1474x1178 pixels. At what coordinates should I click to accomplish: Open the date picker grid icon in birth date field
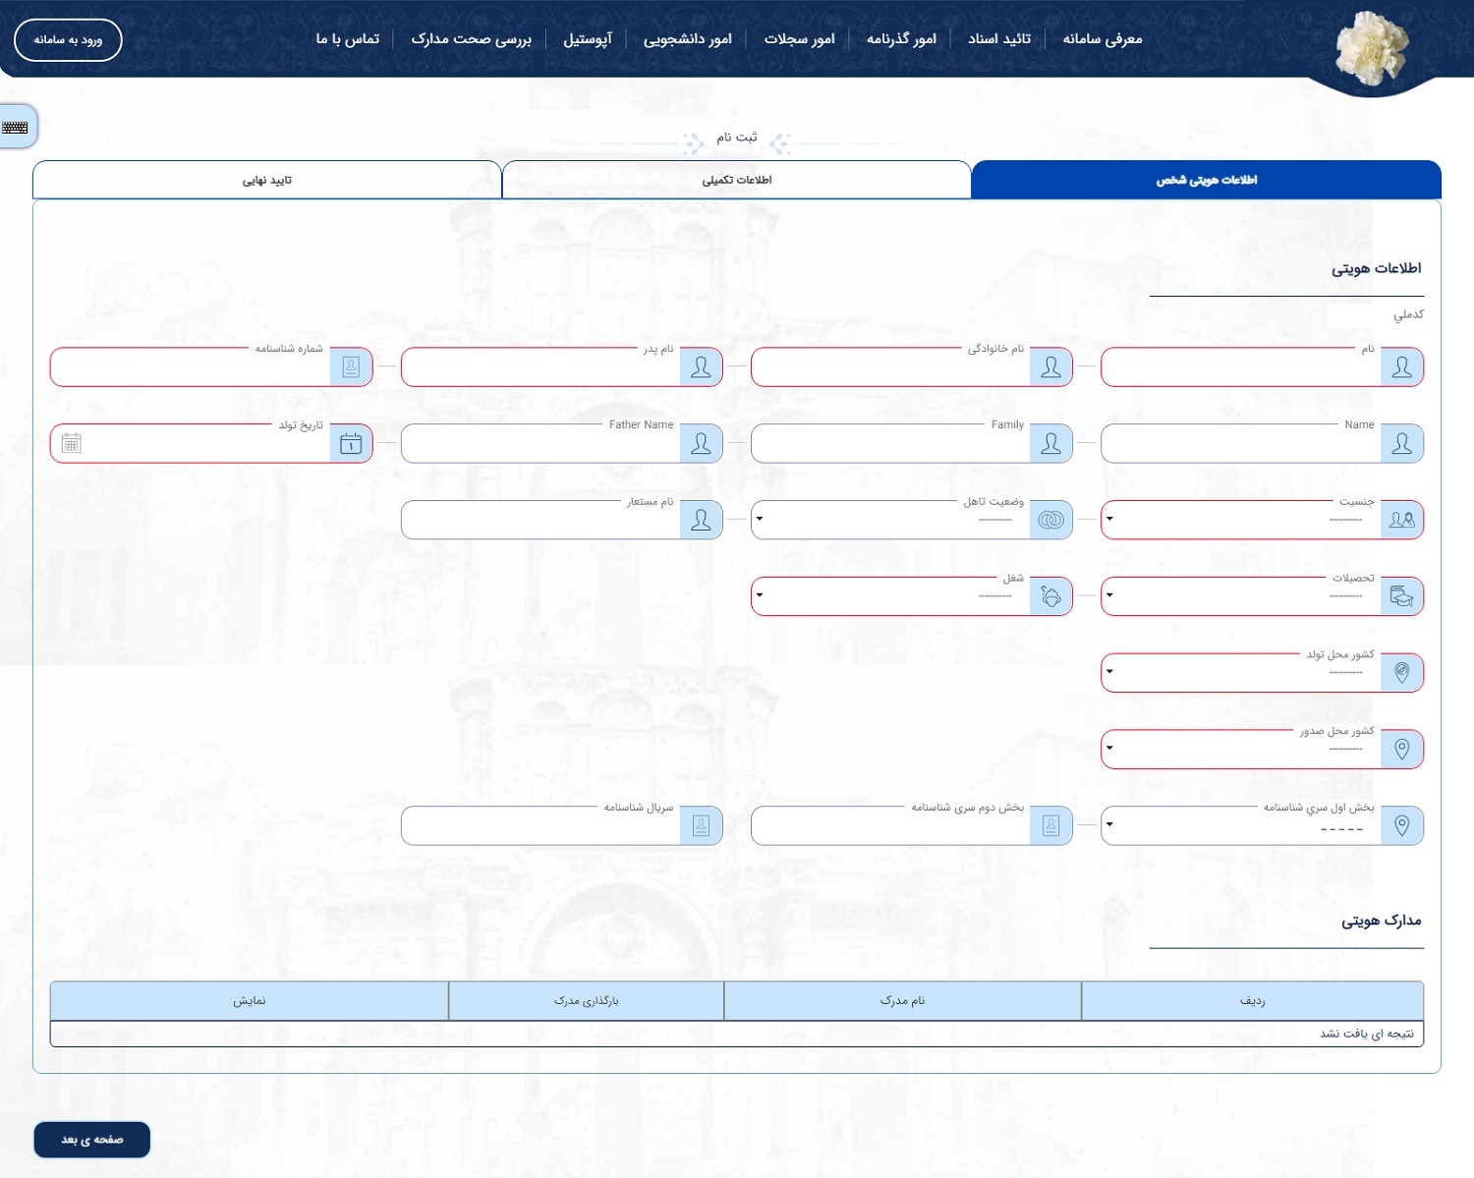coord(72,444)
